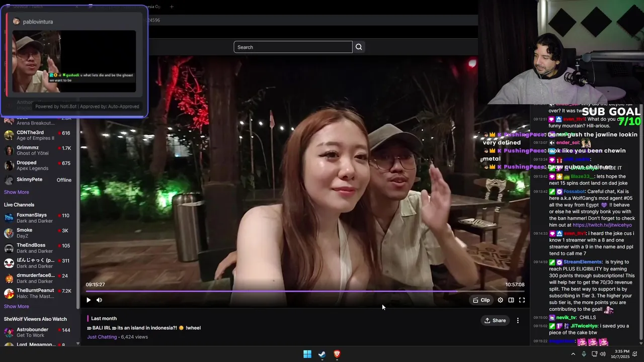
Task: Click StreamElements username in chat
Action: pos(583,262)
